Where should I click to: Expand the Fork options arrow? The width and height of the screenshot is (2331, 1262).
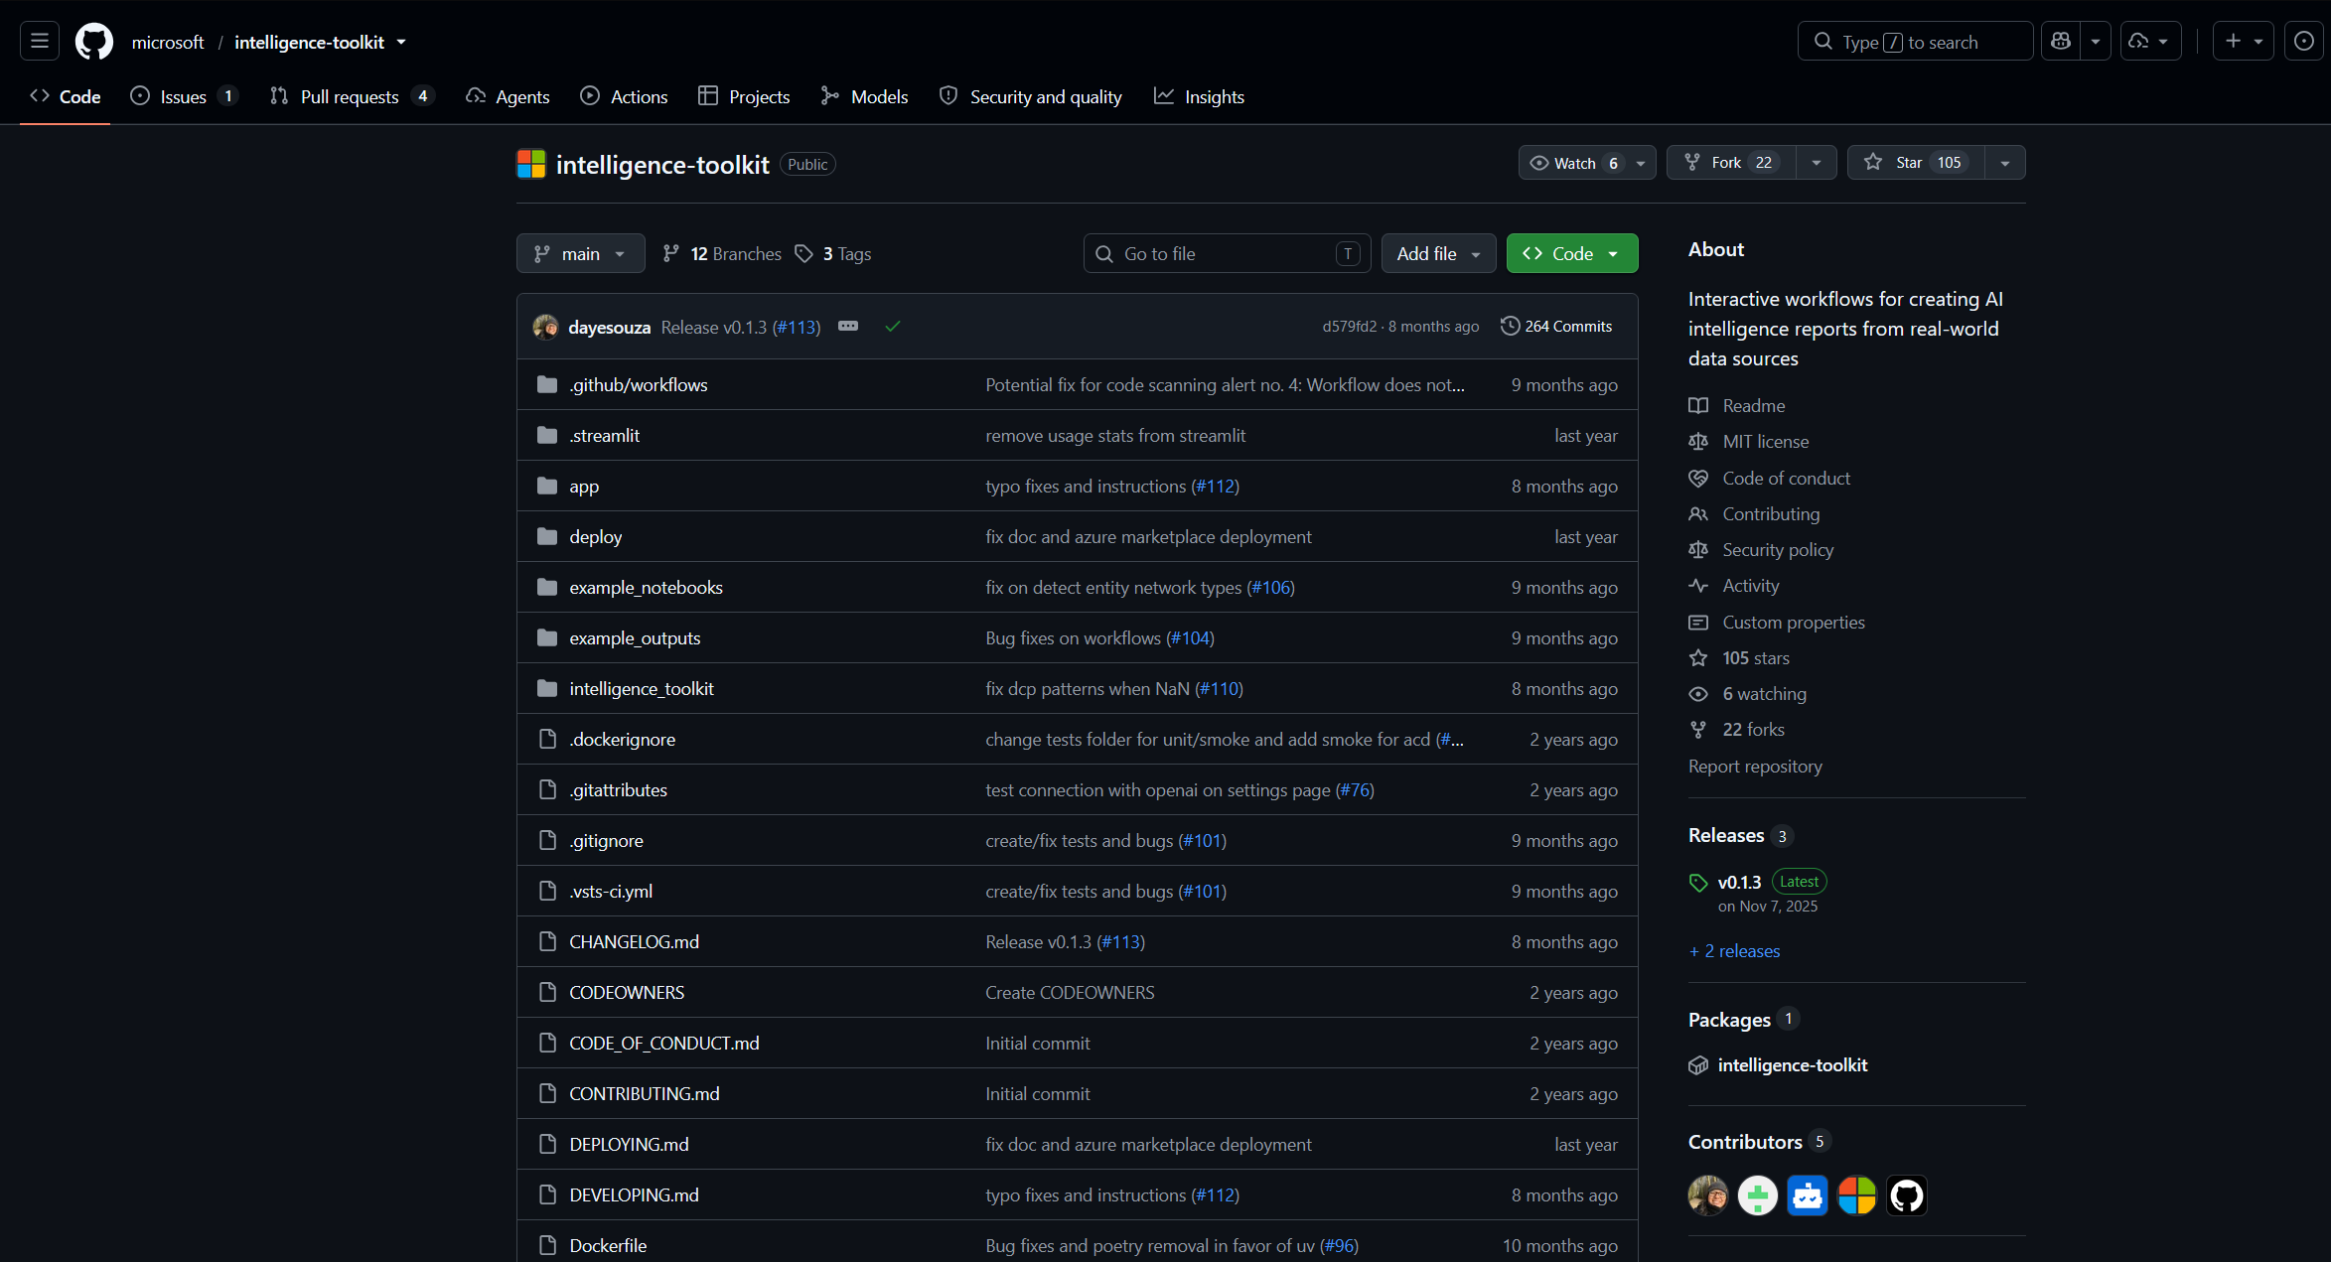click(1816, 163)
